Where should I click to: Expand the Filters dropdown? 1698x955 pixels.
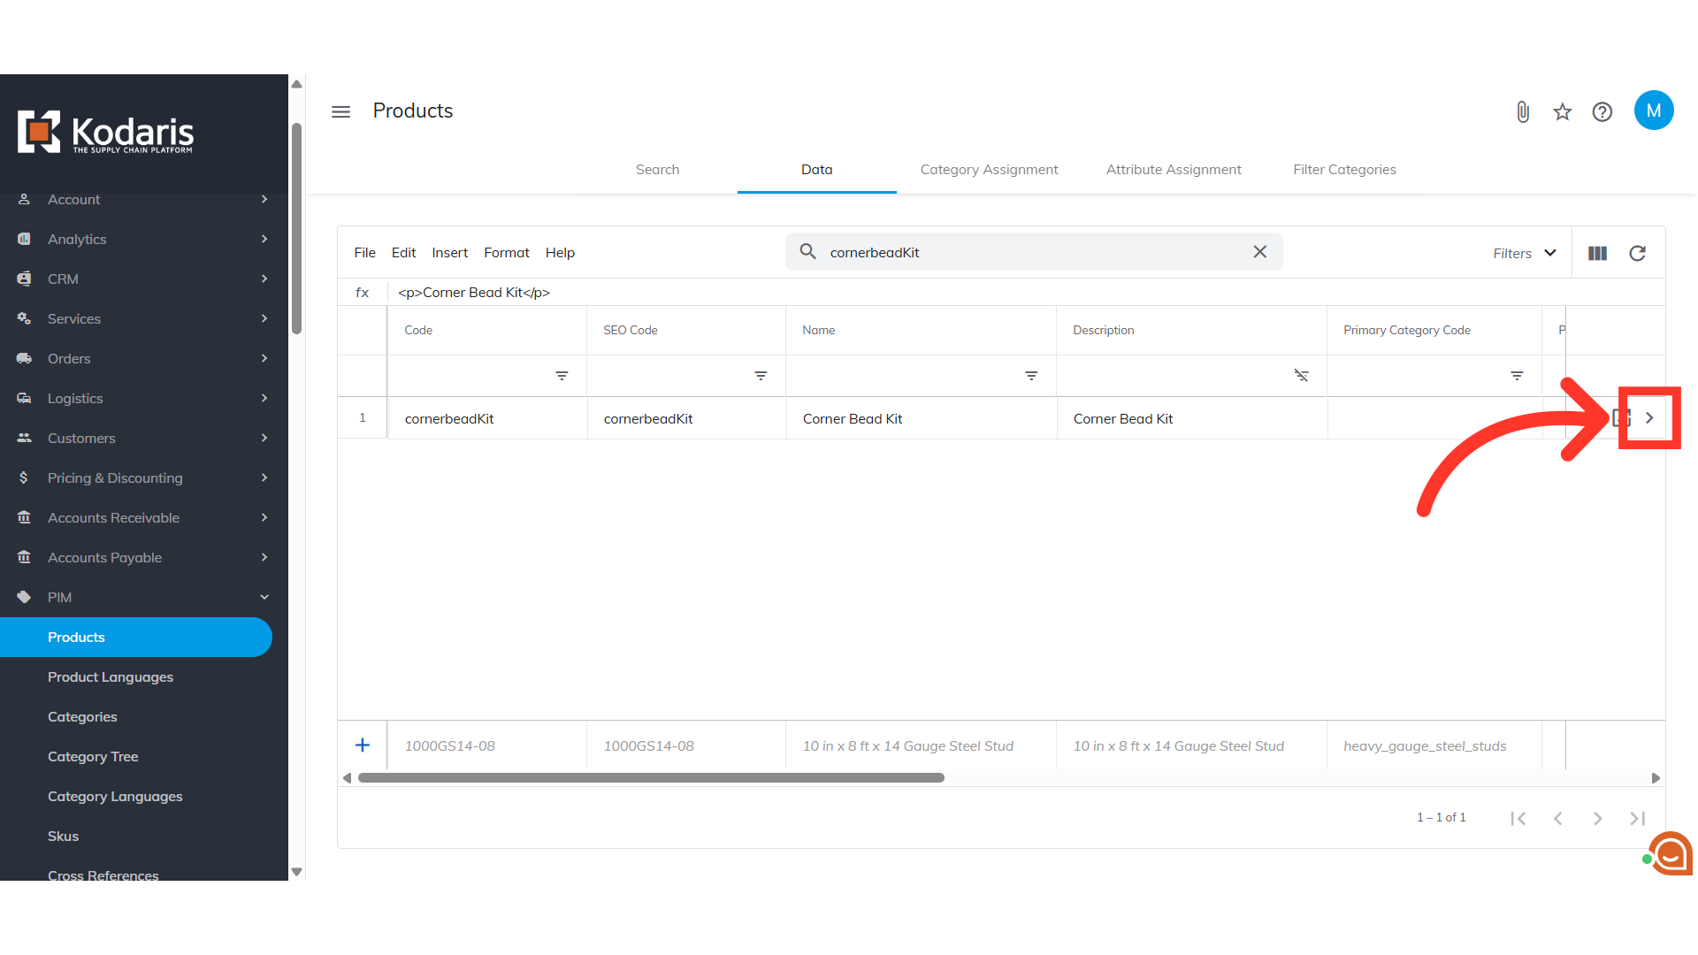tap(1525, 253)
